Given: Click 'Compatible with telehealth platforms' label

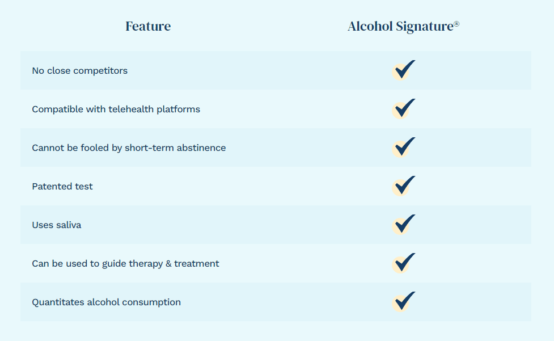Looking at the screenshot, I should click(116, 110).
